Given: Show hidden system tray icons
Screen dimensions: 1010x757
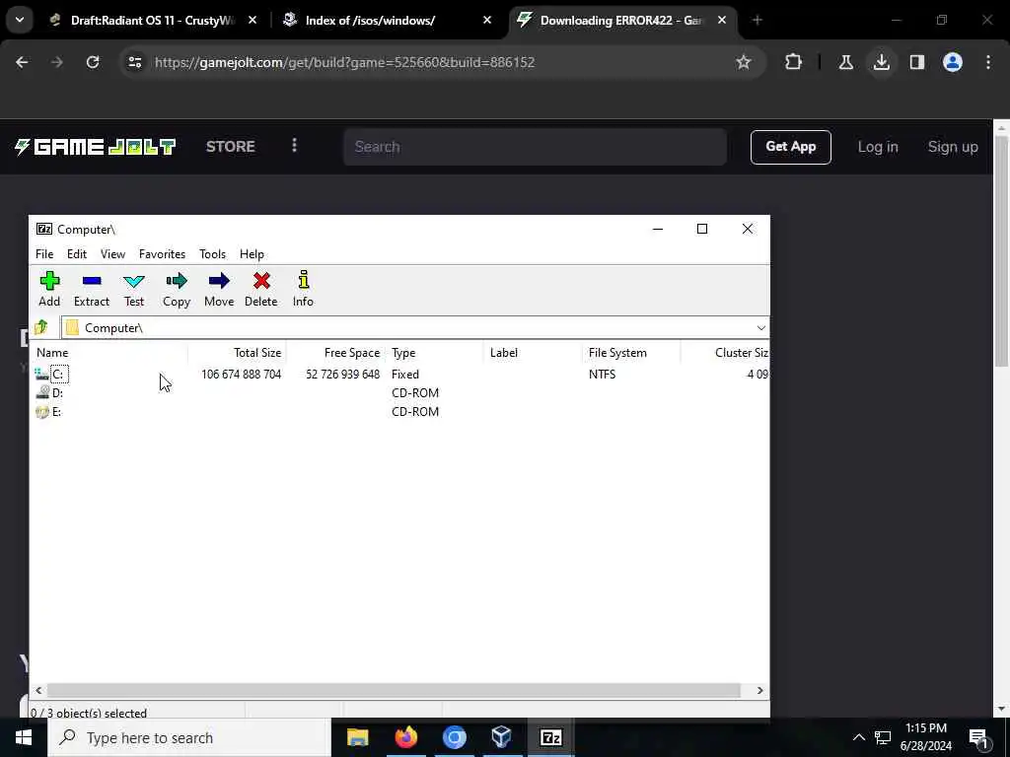Looking at the screenshot, I should [x=859, y=737].
